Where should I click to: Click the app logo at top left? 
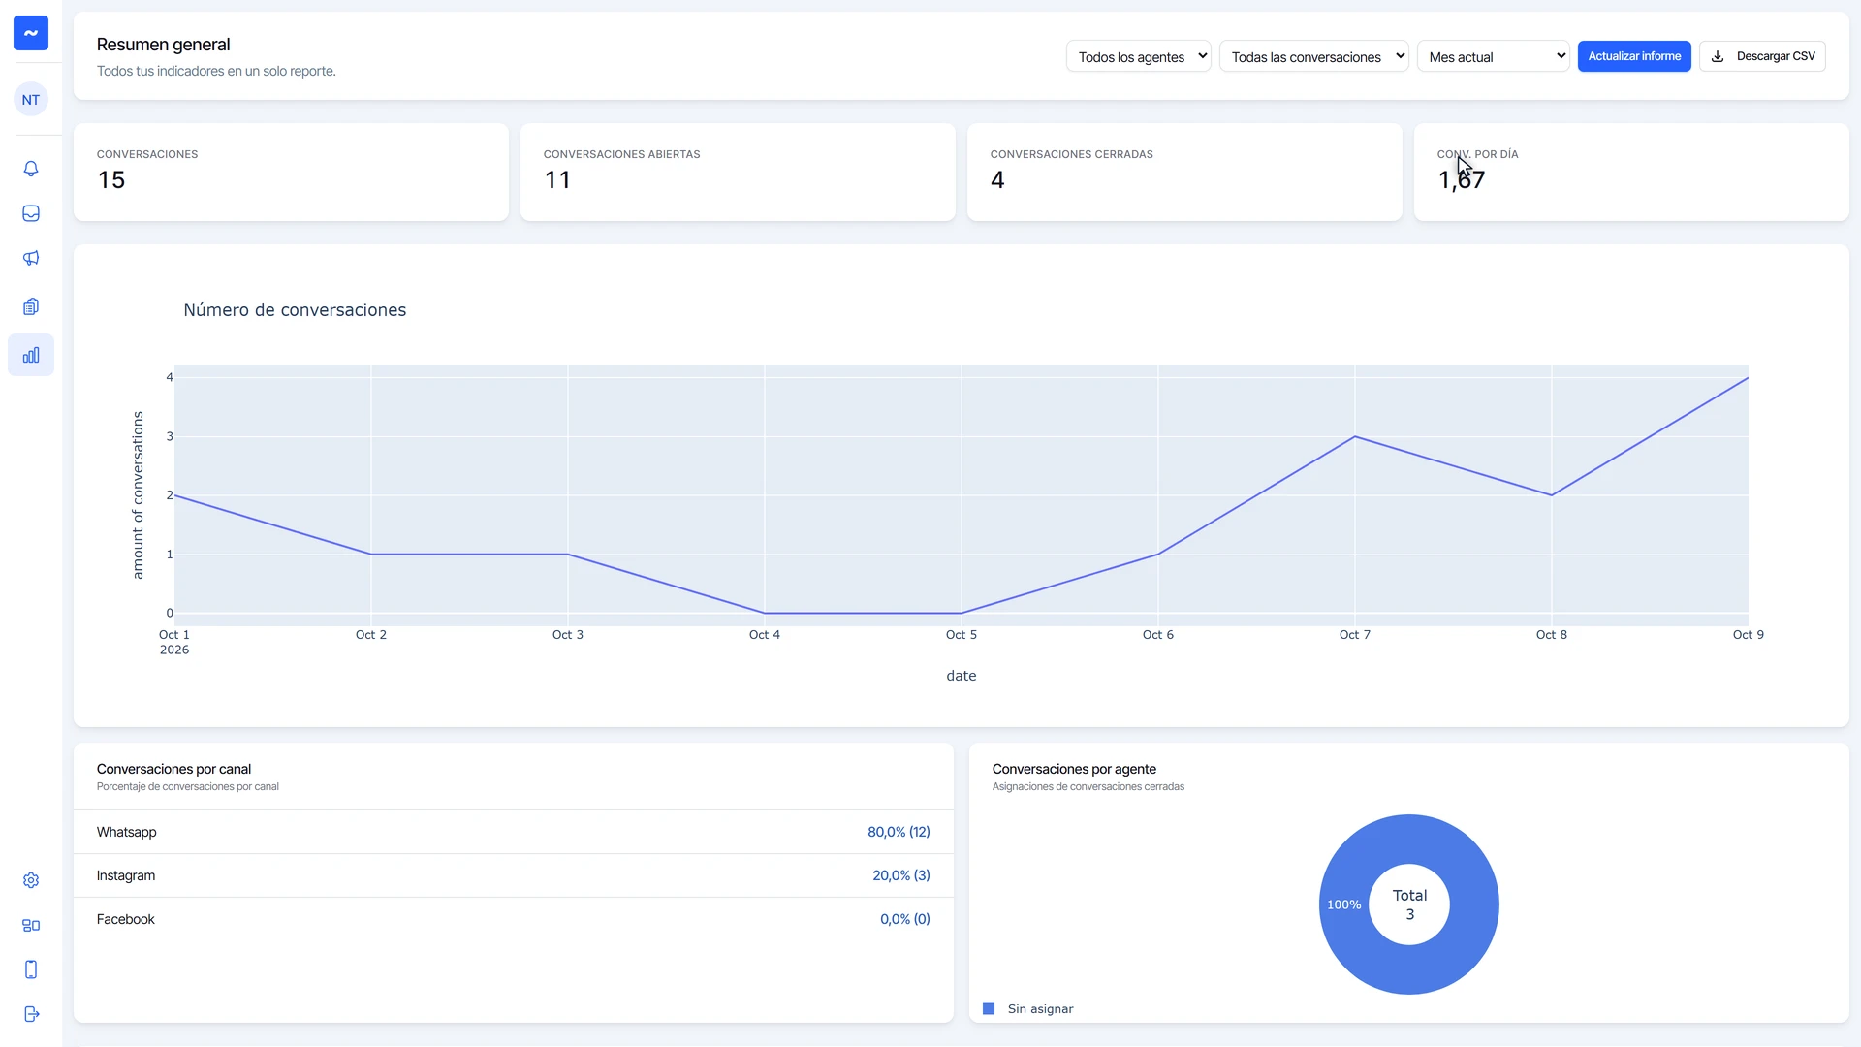pos(31,33)
